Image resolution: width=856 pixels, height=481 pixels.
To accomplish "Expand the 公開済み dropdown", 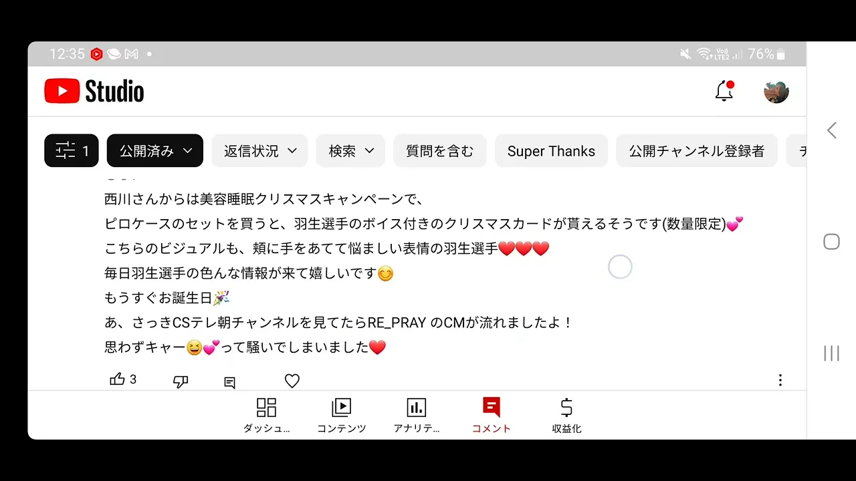I will (155, 151).
